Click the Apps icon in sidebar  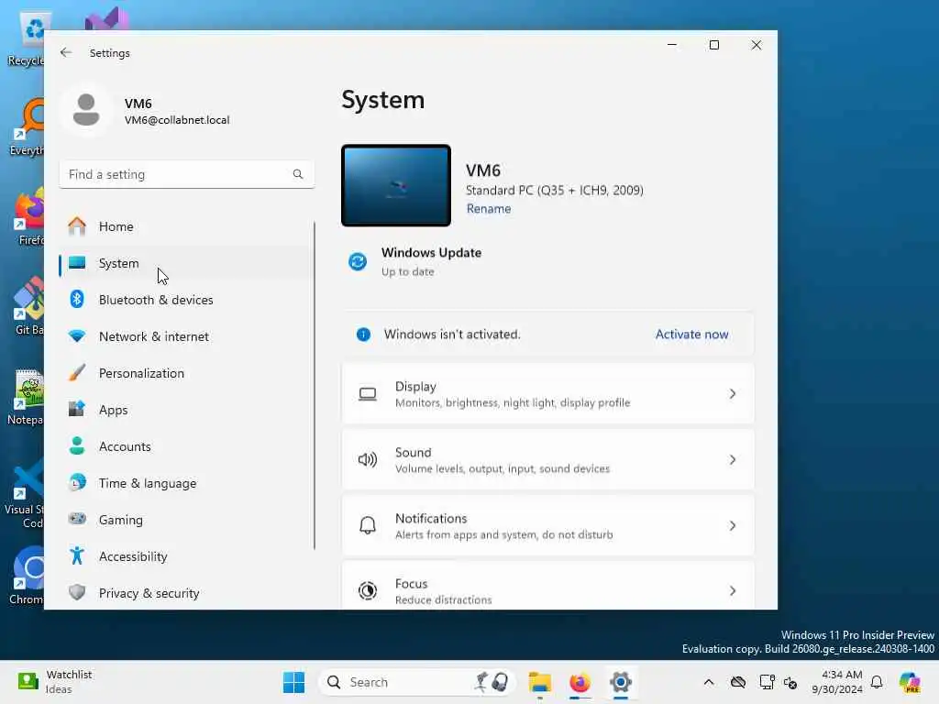77,409
